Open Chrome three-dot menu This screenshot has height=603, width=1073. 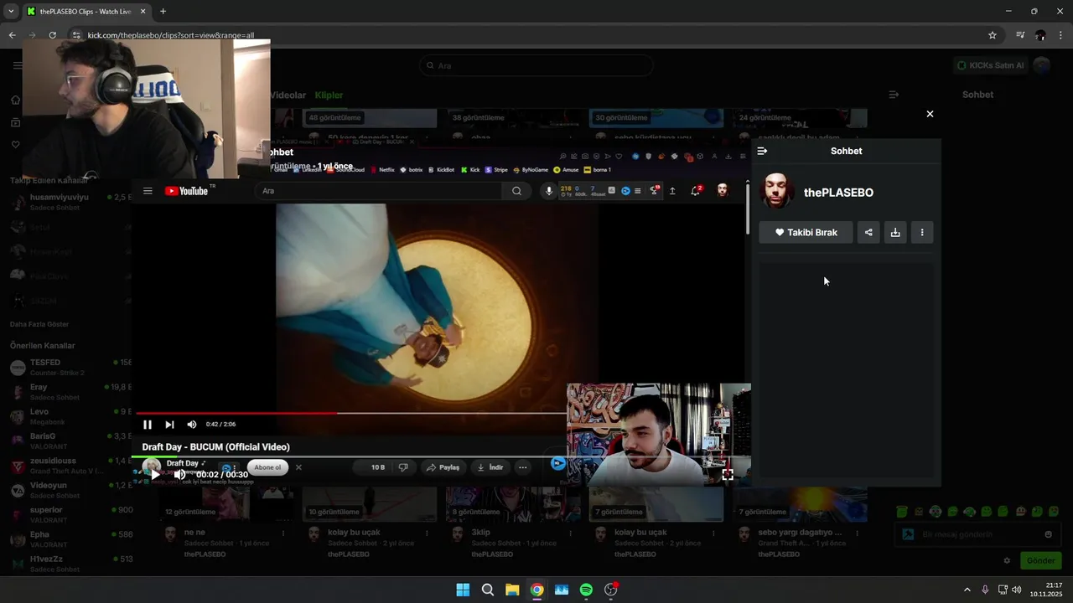coord(1061,35)
